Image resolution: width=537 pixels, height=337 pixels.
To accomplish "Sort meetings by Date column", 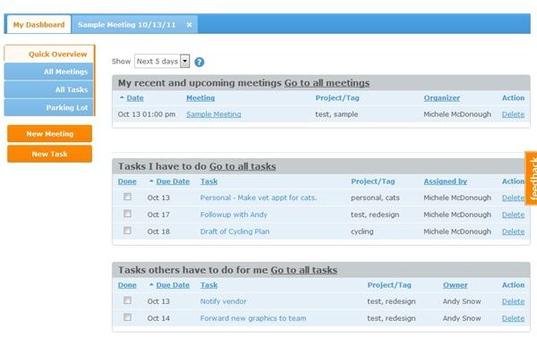I will click(x=135, y=97).
